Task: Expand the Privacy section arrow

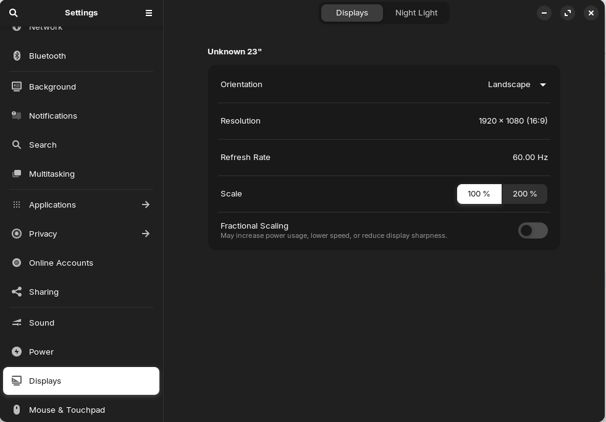Action: 146,234
